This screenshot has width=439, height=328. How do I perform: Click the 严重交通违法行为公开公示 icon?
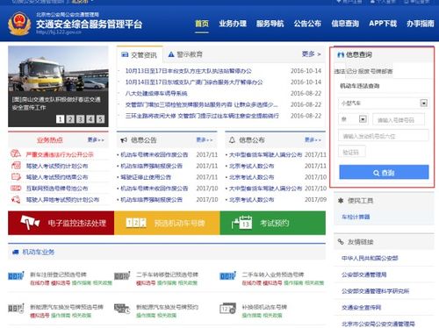tap(16, 153)
